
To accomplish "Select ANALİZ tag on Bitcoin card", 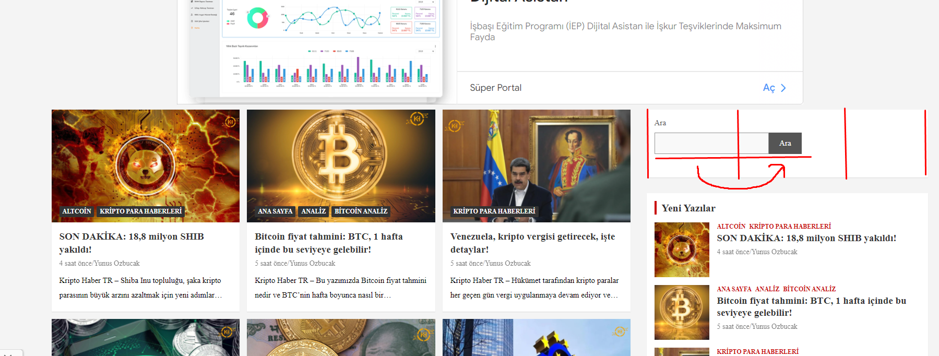I will 313,211.
